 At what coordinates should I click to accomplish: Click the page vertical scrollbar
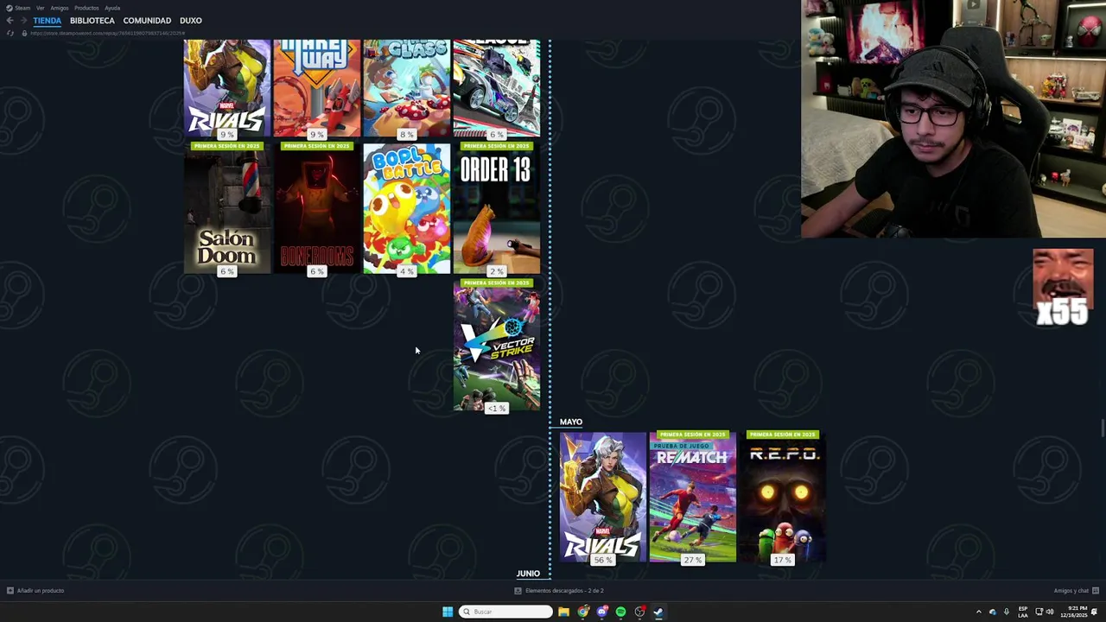pyautogui.click(x=1103, y=428)
